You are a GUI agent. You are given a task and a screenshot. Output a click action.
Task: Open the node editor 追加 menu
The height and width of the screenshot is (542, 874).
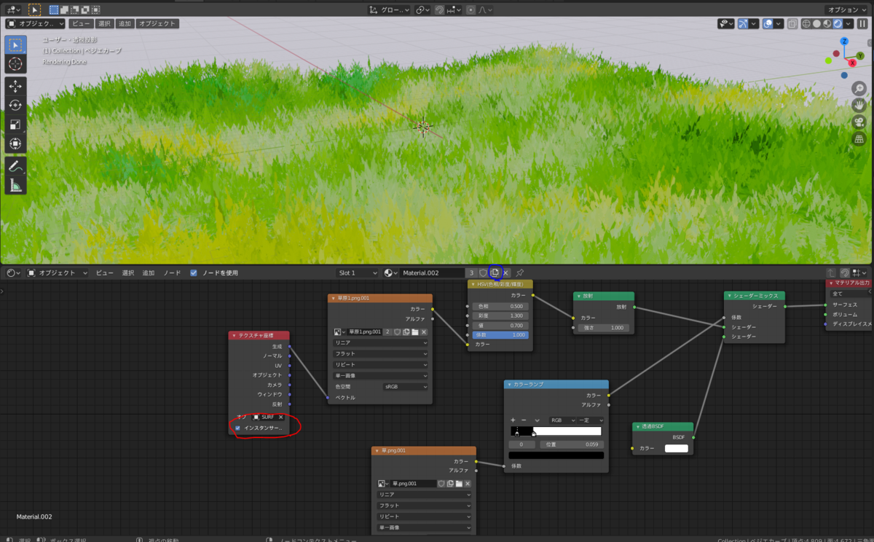click(149, 272)
